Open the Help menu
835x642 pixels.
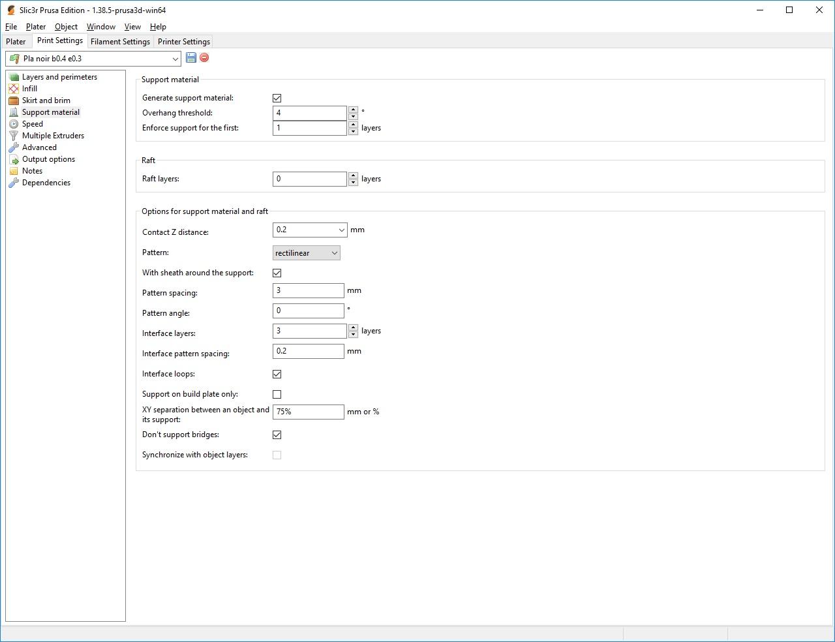point(158,27)
